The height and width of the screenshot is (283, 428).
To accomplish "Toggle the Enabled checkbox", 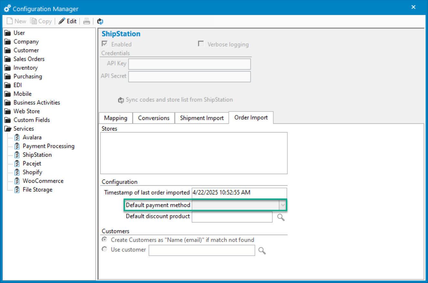I will 105,44.
